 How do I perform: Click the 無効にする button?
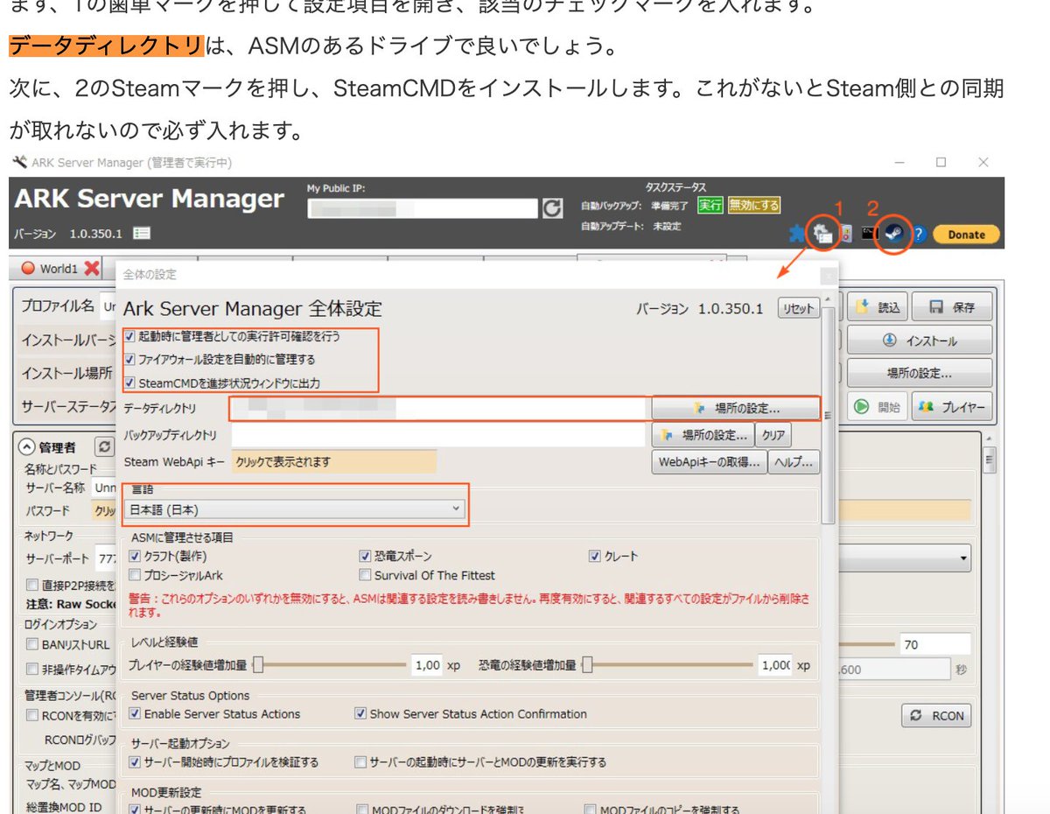(x=754, y=206)
